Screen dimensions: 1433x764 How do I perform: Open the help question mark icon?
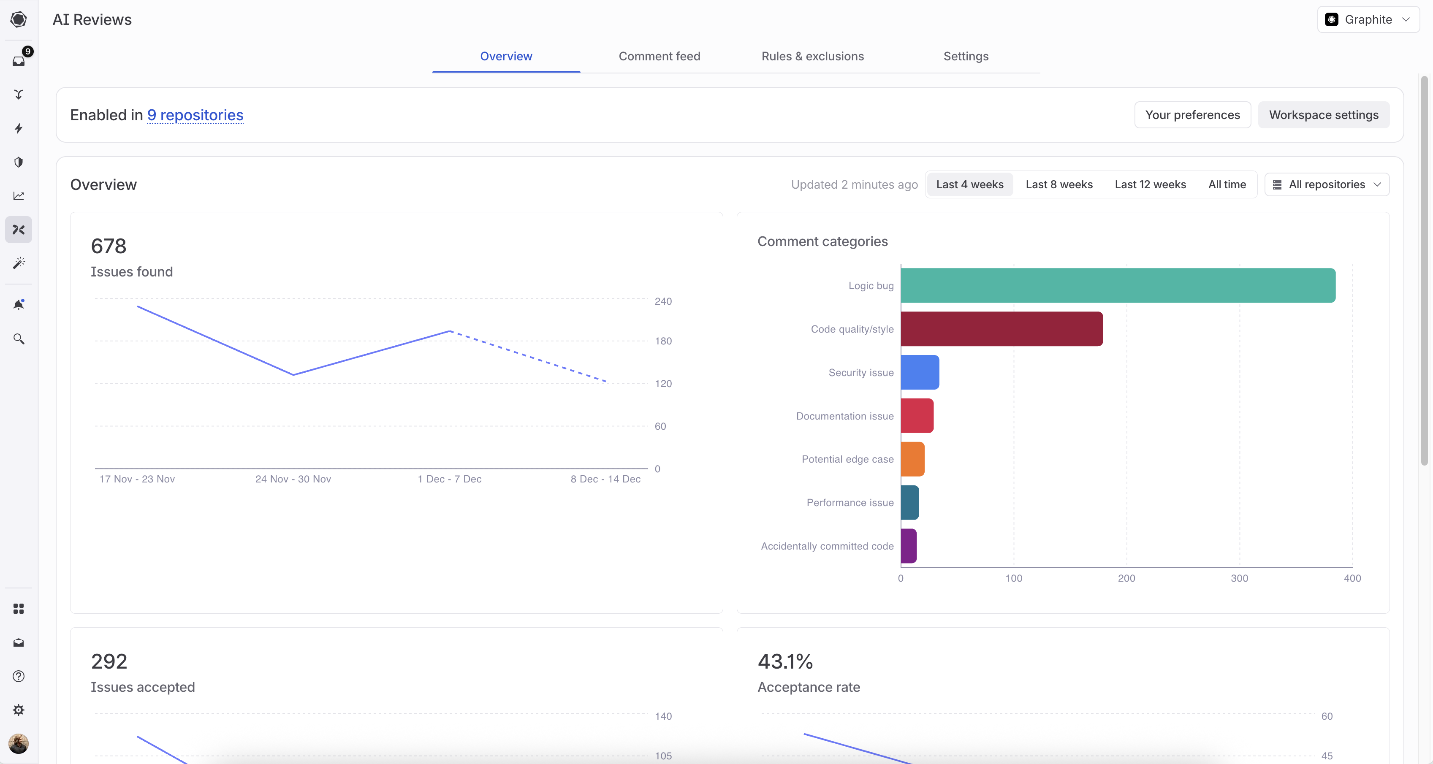click(19, 676)
